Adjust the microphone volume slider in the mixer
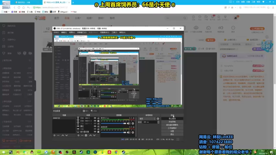This screenshot has height=155, width=276. tap(114, 123)
